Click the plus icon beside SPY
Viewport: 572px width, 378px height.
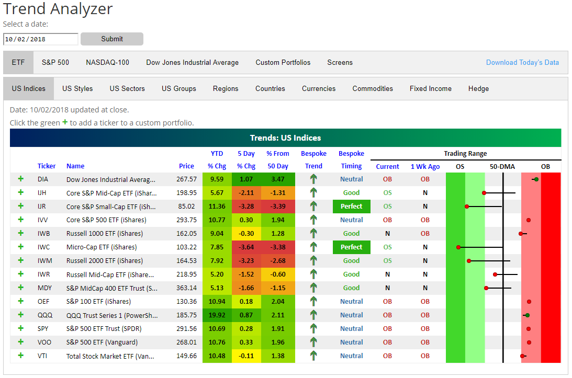(21, 328)
